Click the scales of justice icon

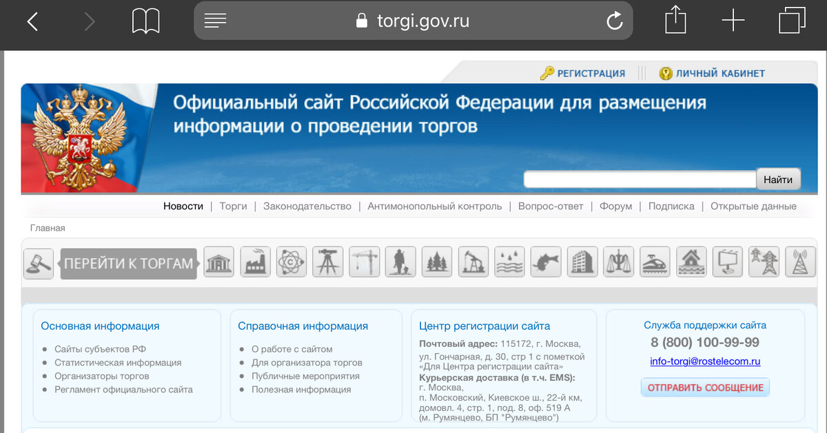[x=618, y=262]
